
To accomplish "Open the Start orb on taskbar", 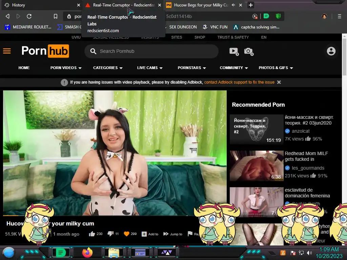I will (8, 253).
